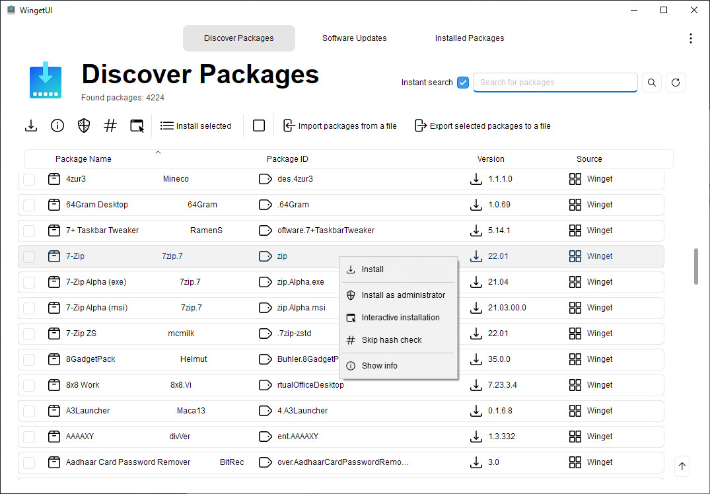Sort list by Package Name header
Viewport: 710px width, 494px height.
pyautogui.click(x=83, y=159)
